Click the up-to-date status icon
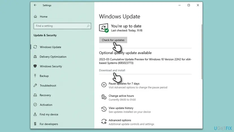 click(104, 28)
